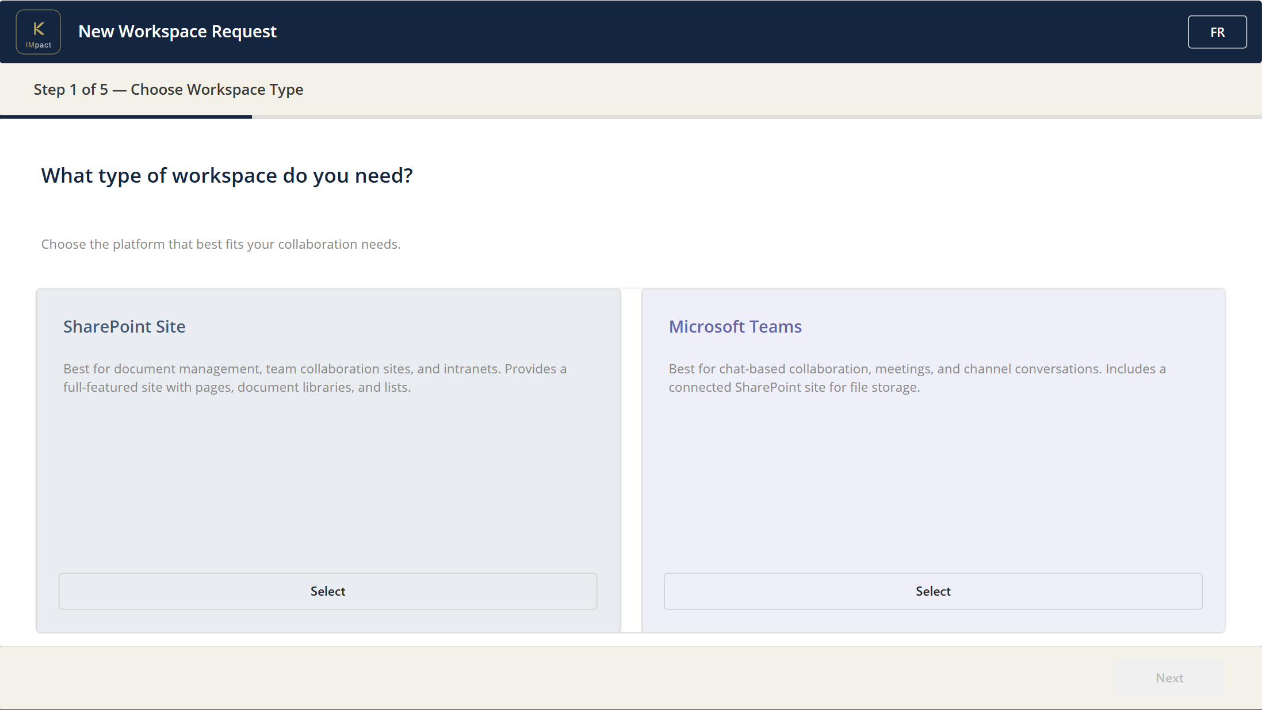Click the SharePoint 'Best for document management' description
Image resolution: width=1262 pixels, height=710 pixels.
tap(315, 378)
